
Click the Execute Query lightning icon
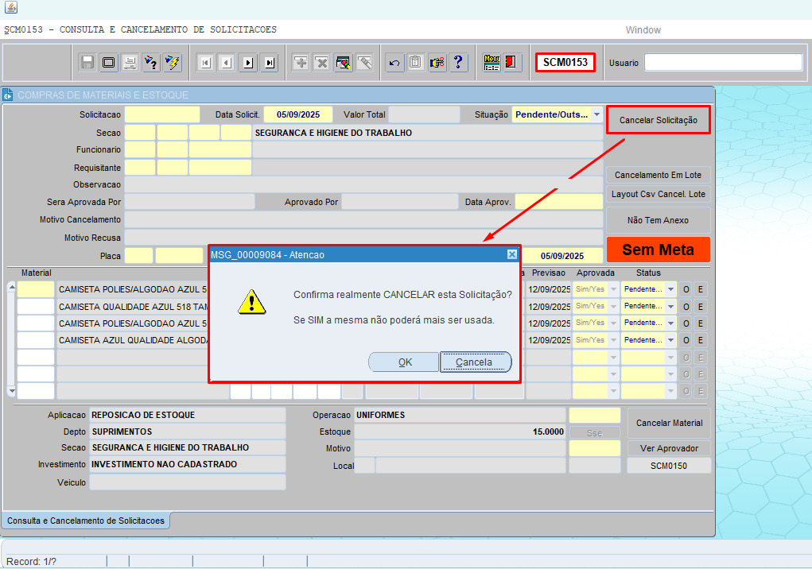(172, 63)
